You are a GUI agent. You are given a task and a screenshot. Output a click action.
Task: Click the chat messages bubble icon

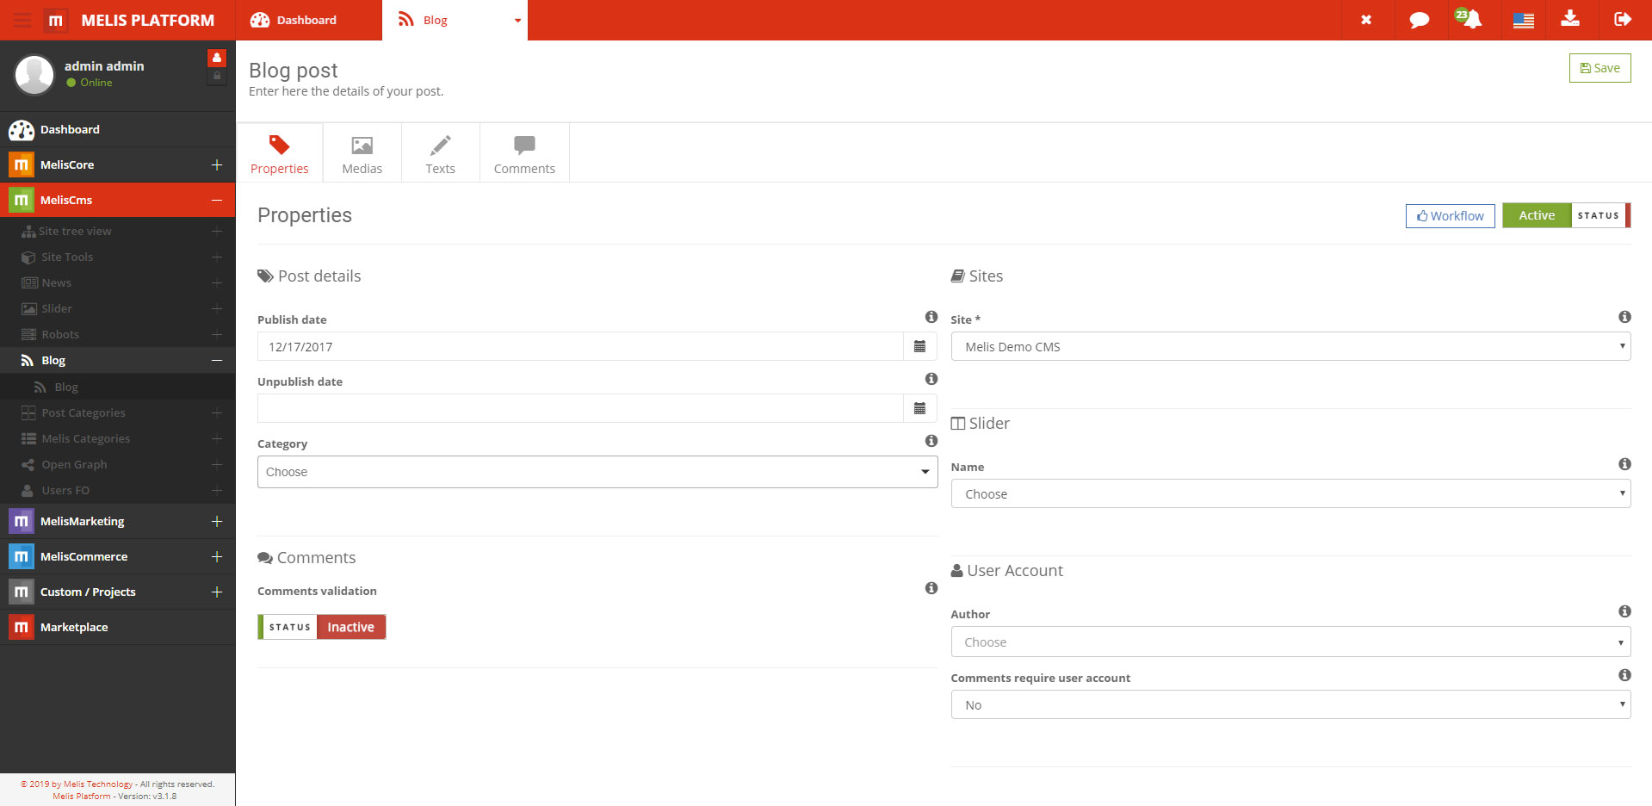tap(1419, 20)
